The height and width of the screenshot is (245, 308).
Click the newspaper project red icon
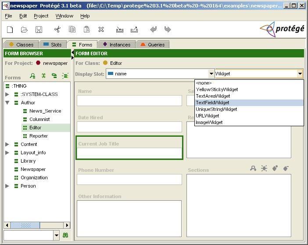[38, 63]
